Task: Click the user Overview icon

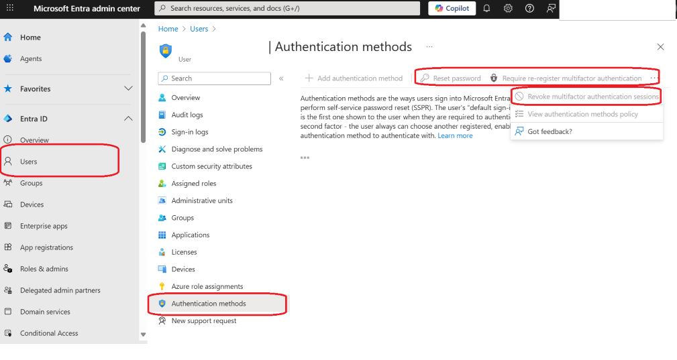Action: point(162,97)
